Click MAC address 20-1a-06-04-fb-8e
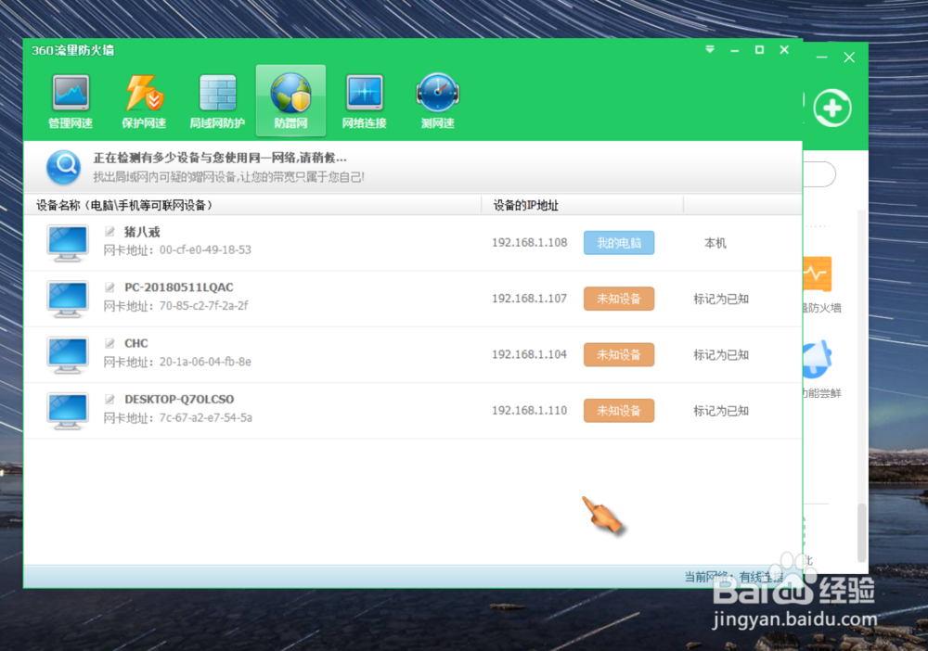 [x=205, y=362]
